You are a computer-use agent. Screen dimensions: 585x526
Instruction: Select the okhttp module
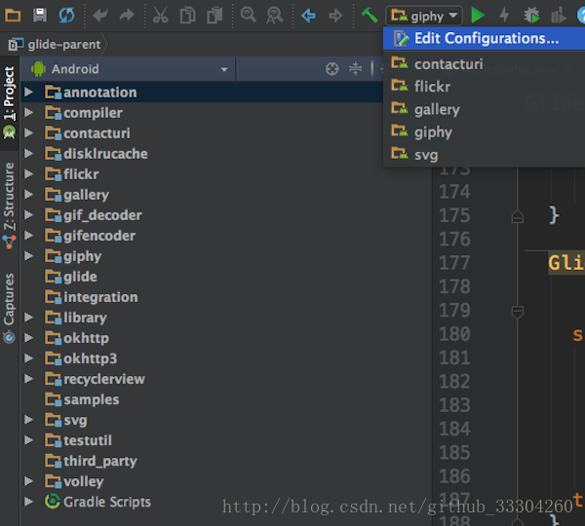click(86, 338)
